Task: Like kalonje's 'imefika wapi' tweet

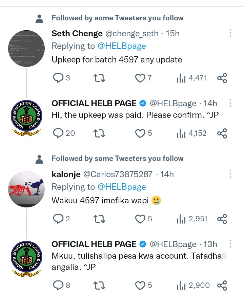Action: pos(140,219)
